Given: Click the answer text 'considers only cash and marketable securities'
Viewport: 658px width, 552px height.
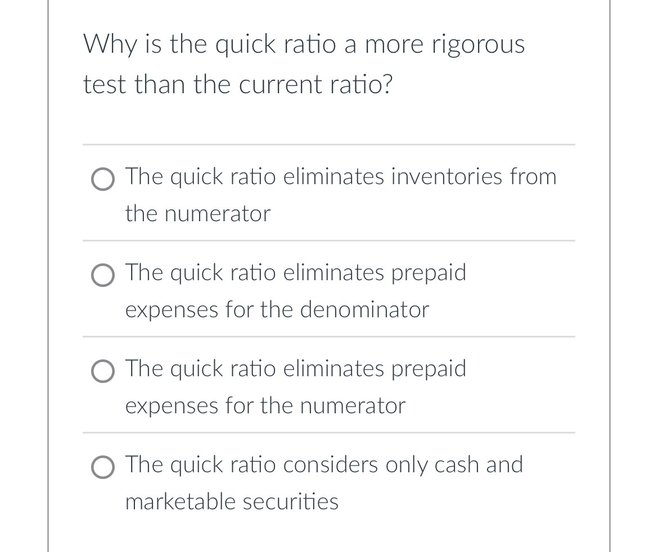Looking at the screenshot, I should click(x=324, y=464).
